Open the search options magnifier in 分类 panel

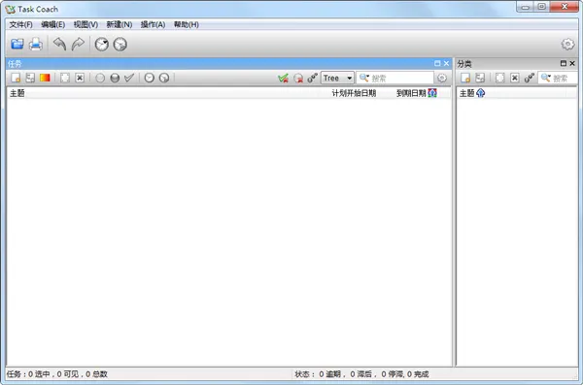coord(545,78)
